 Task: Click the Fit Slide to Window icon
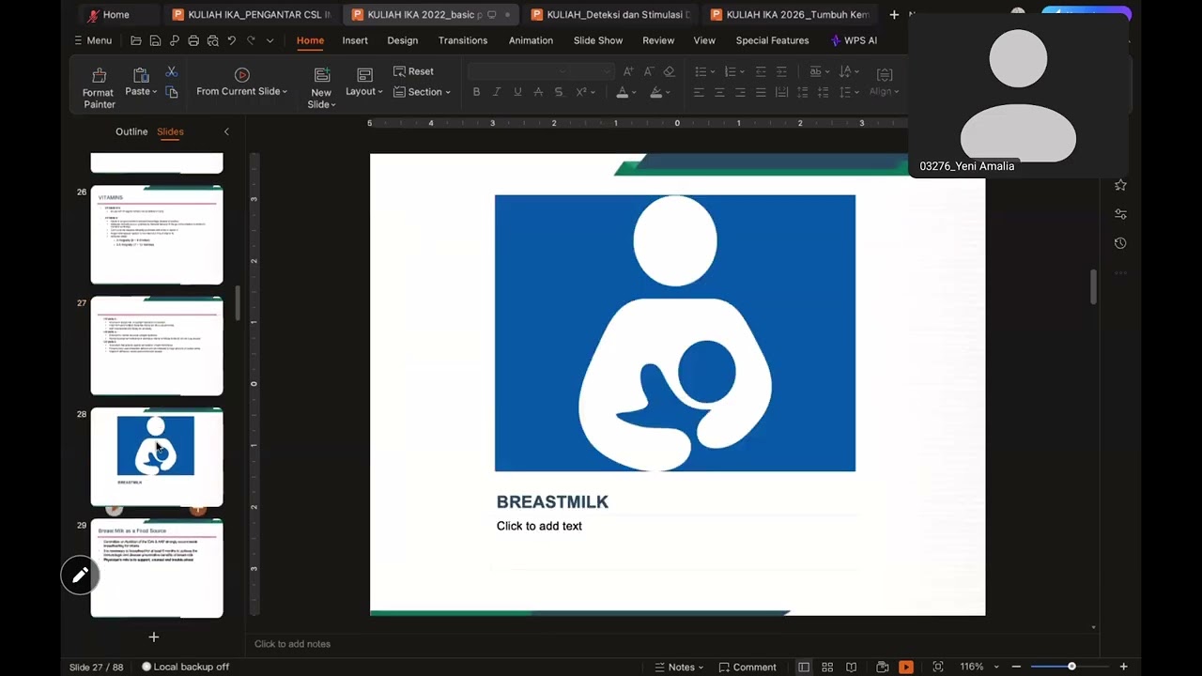point(937,667)
